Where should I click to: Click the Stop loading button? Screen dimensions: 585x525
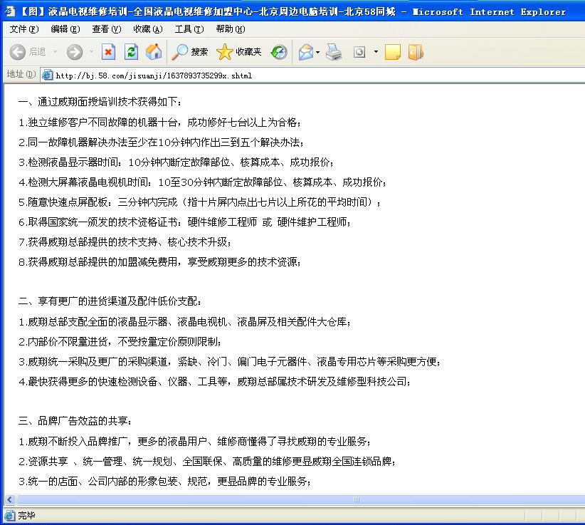click(108, 52)
